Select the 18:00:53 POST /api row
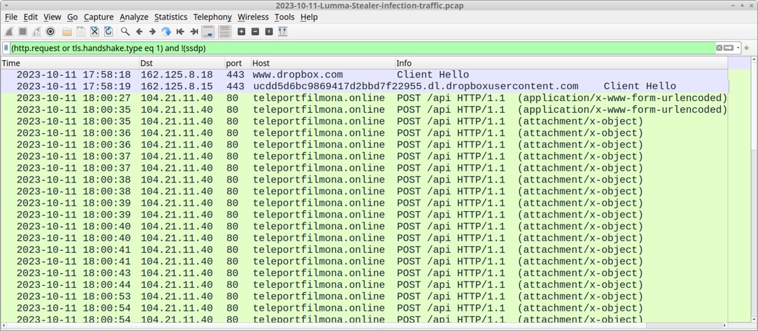Viewport: 758px width, 331px height. 364,296
